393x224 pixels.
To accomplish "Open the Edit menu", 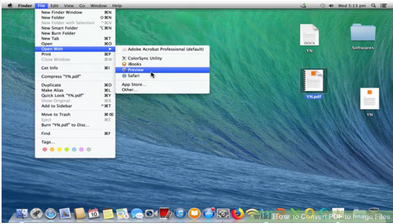I will click(54, 5).
